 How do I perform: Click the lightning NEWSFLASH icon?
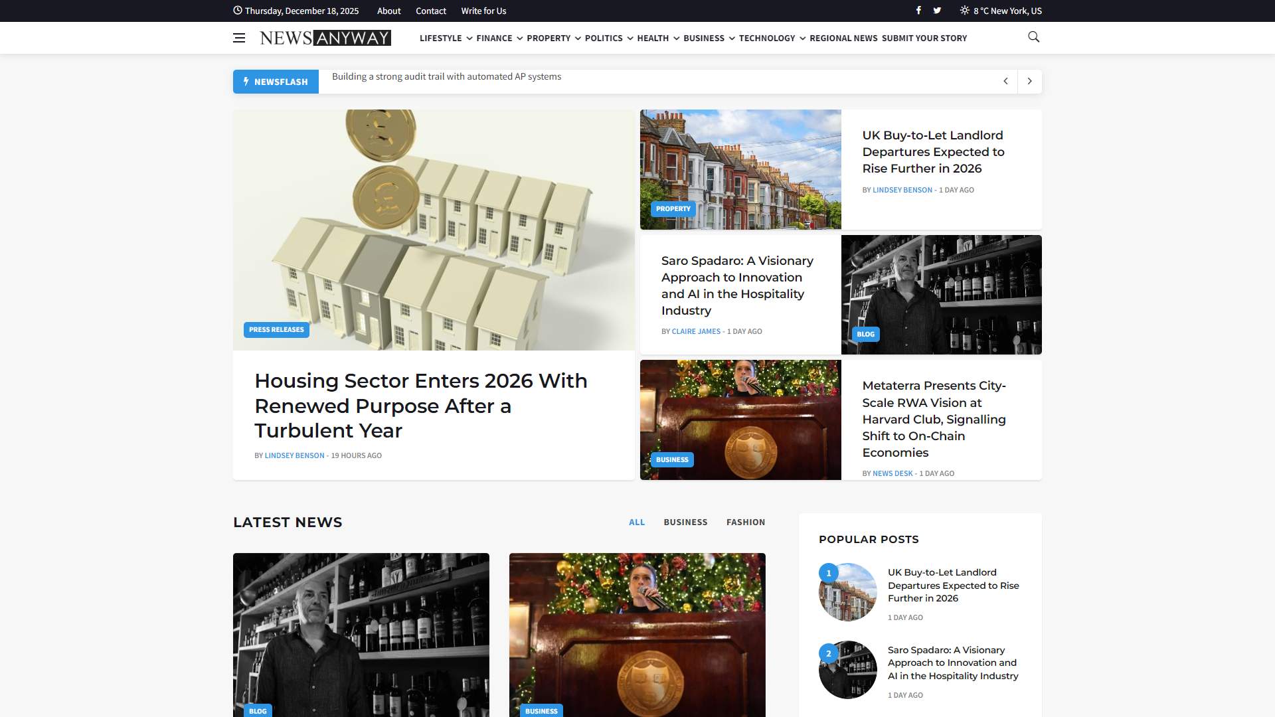click(x=247, y=81)
